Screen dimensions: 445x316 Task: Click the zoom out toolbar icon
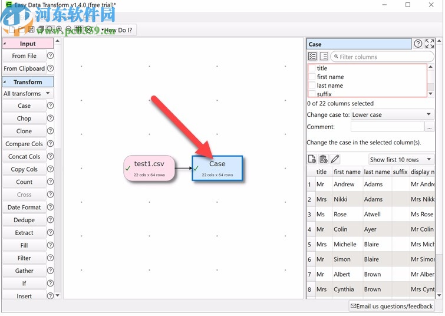[69, 29]
